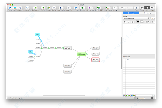Share map via Tweet icon

(x=76, y=8)
